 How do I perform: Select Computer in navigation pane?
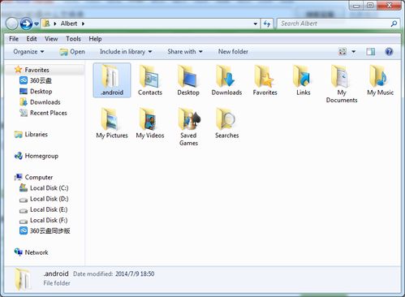coord(33,177)
